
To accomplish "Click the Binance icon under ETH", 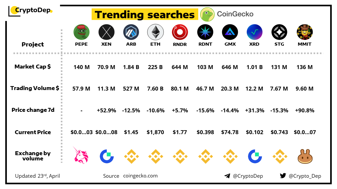I will 156,156.
